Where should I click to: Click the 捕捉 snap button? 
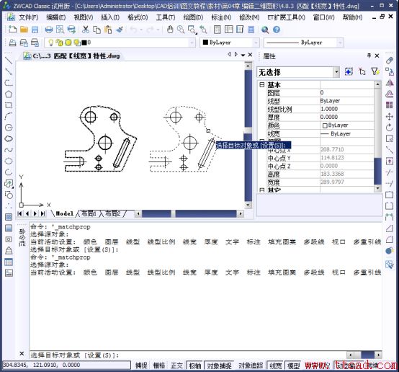(141, 366)
